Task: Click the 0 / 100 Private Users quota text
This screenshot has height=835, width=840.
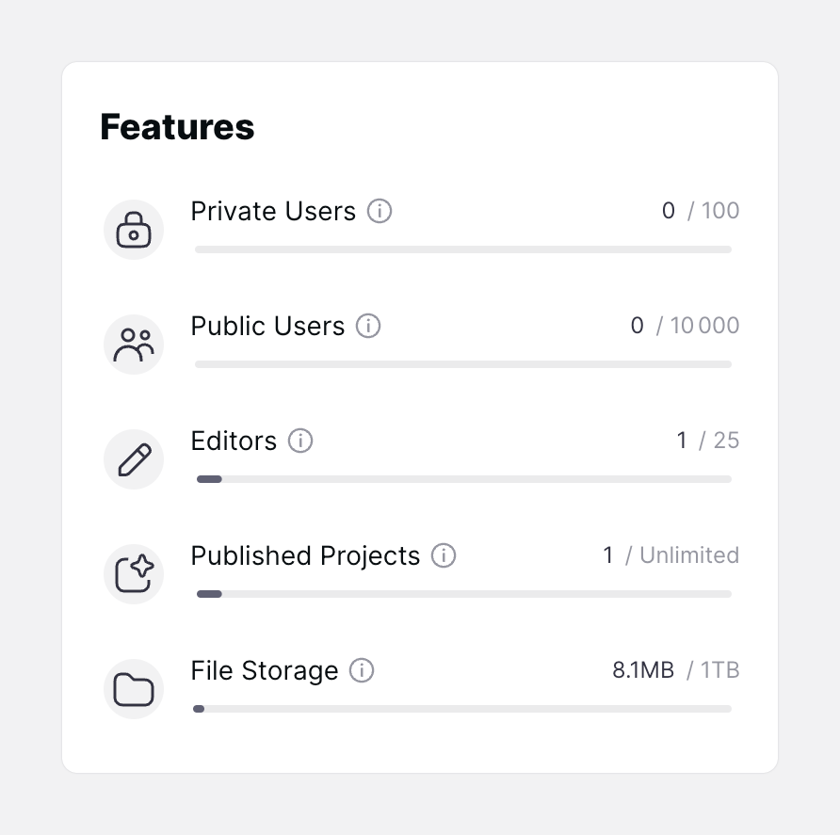Action: coord(702,210)
